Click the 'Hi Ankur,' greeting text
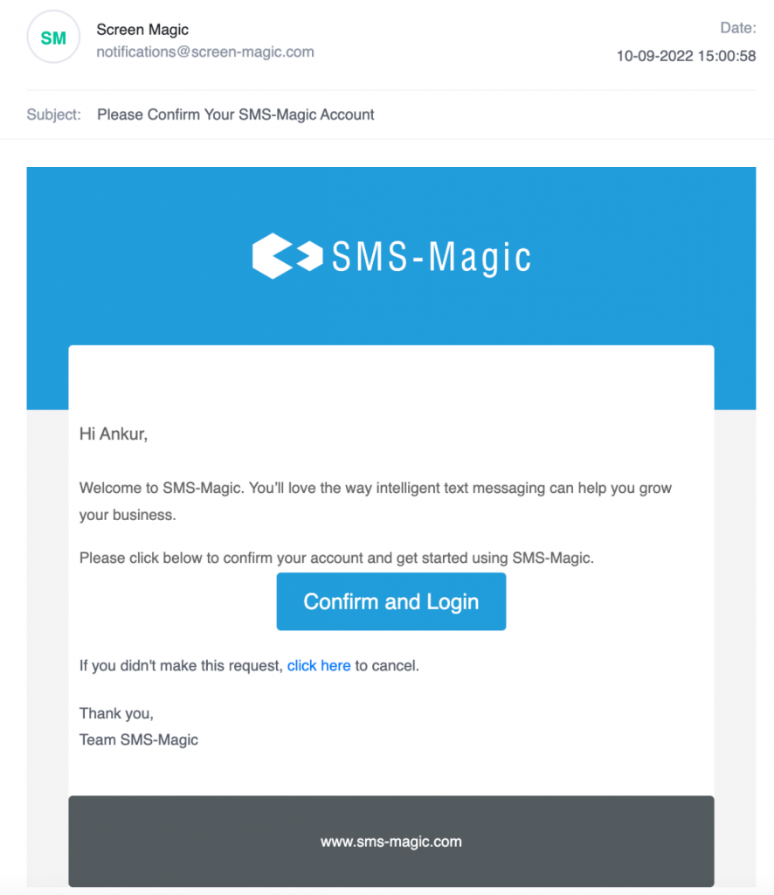 (114, 434)
